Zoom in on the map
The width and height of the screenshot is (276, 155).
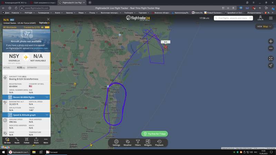click(271, 41)
